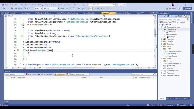The width and height of the screenshot is (194, 109).
Task: Click Sync with Active Document icon
Action: 176,16
